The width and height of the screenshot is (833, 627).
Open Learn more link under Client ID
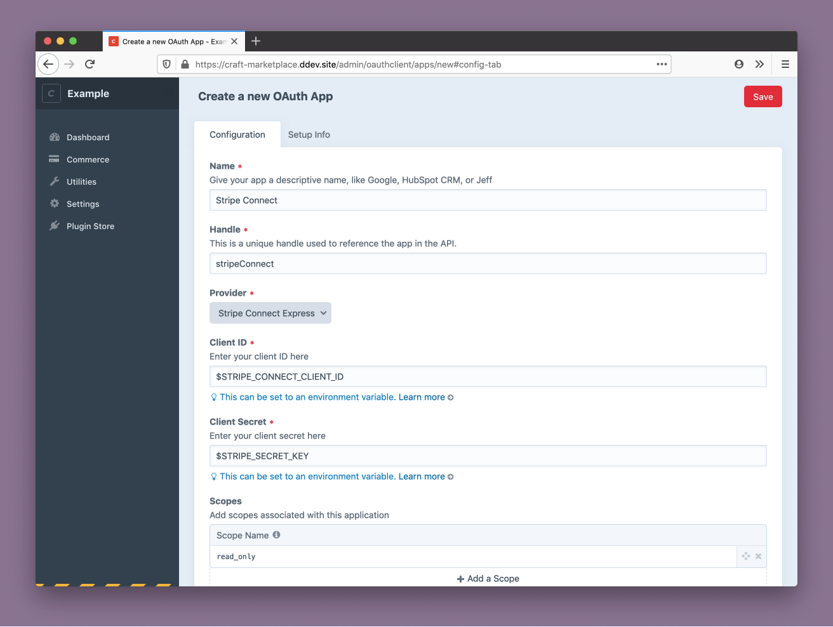426,397
